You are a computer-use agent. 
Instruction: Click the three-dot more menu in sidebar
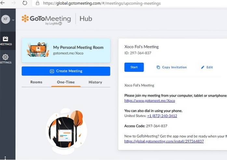pyautogui.click(x=5, y=158)
